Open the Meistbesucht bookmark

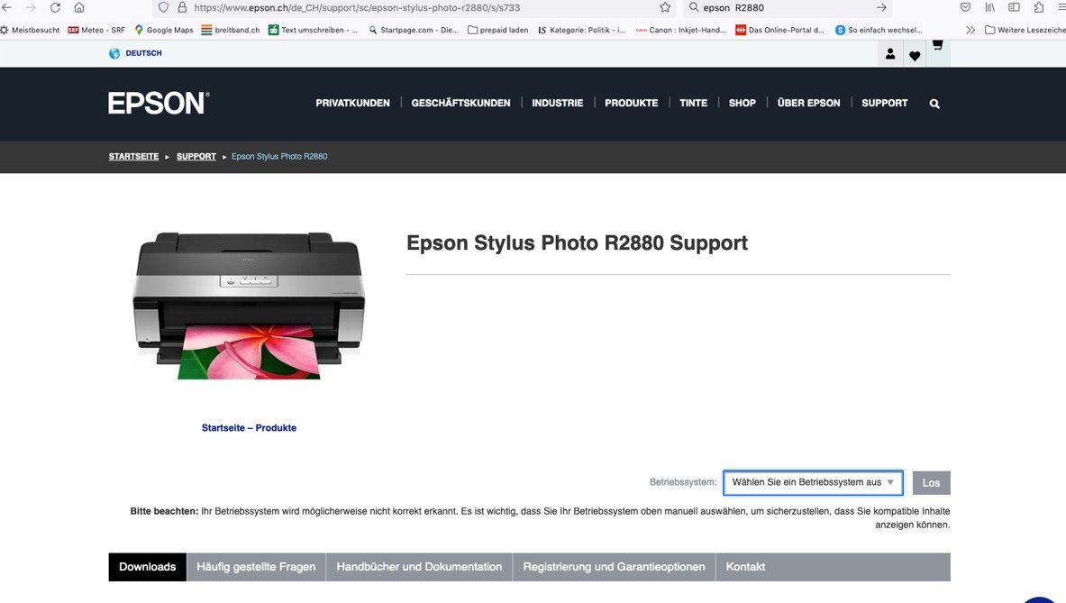click(x=30, y=30)
